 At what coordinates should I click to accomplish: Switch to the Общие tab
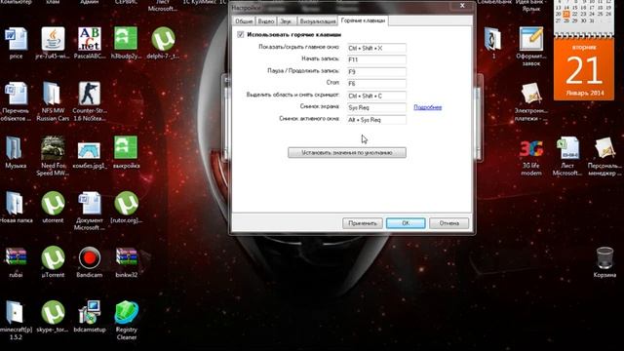[x=244, y=21]
